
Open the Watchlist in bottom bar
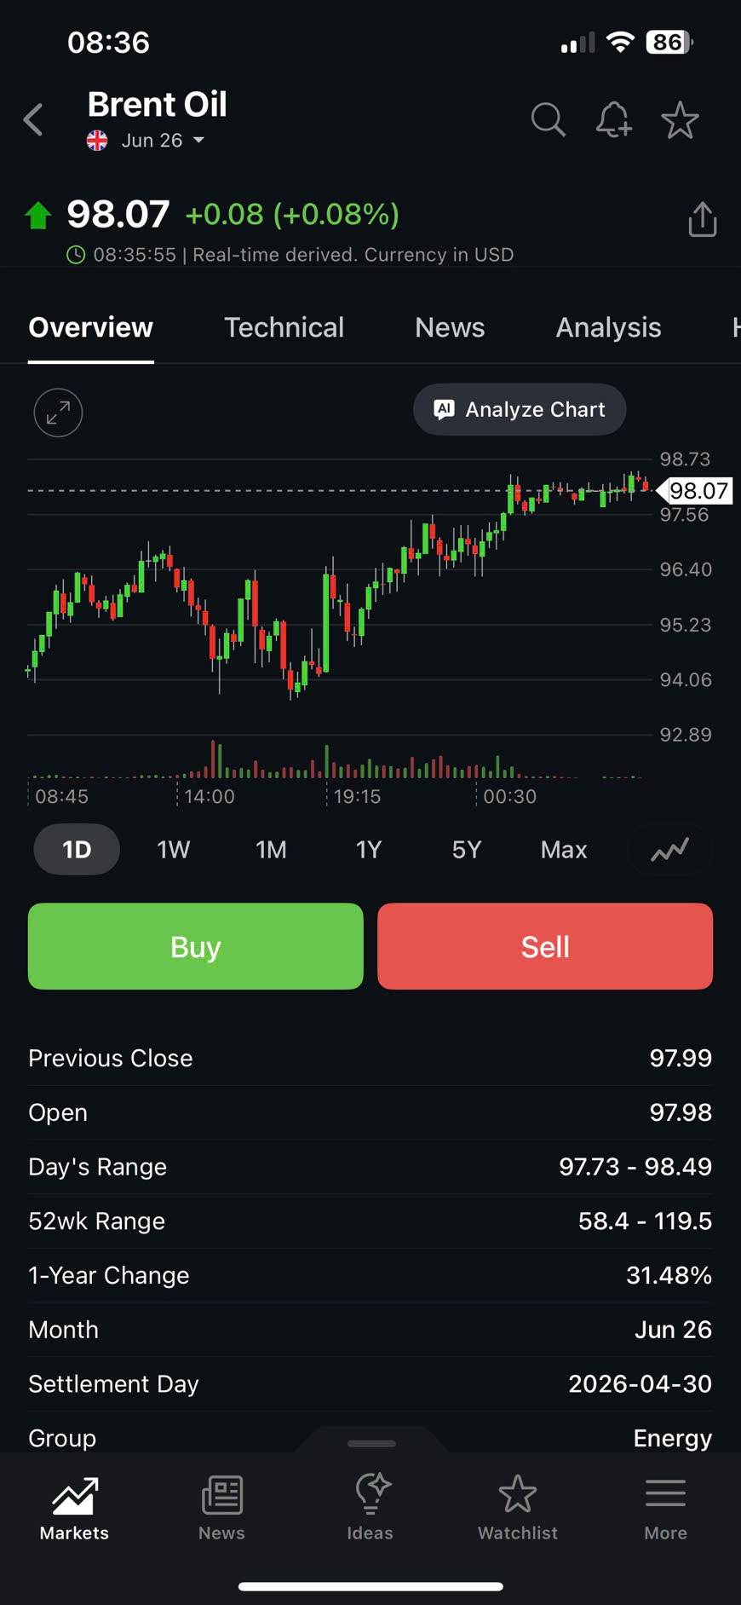(x=517, y=1507)
